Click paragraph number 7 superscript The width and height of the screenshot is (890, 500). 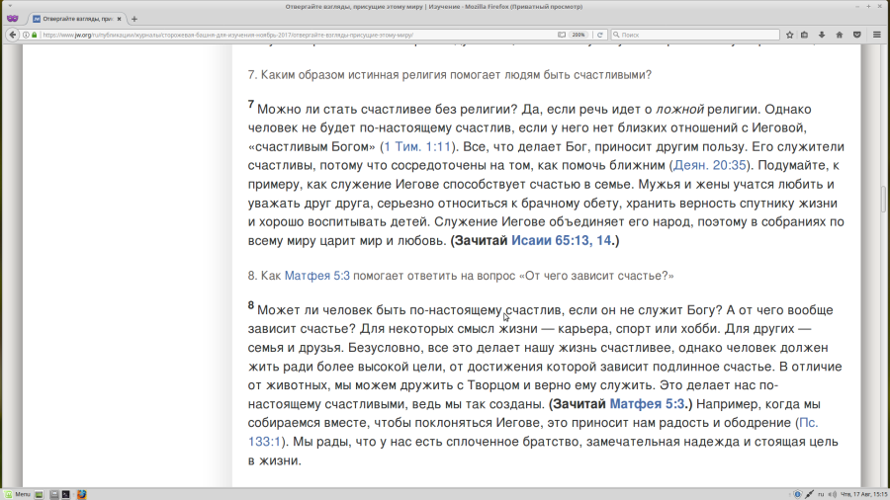251,105
